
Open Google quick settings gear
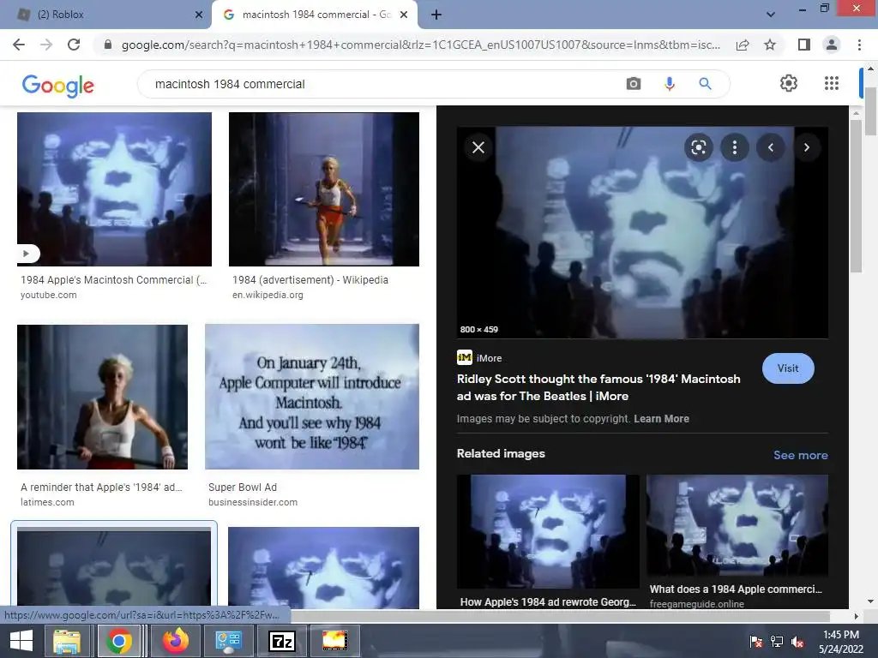[789, 83]
